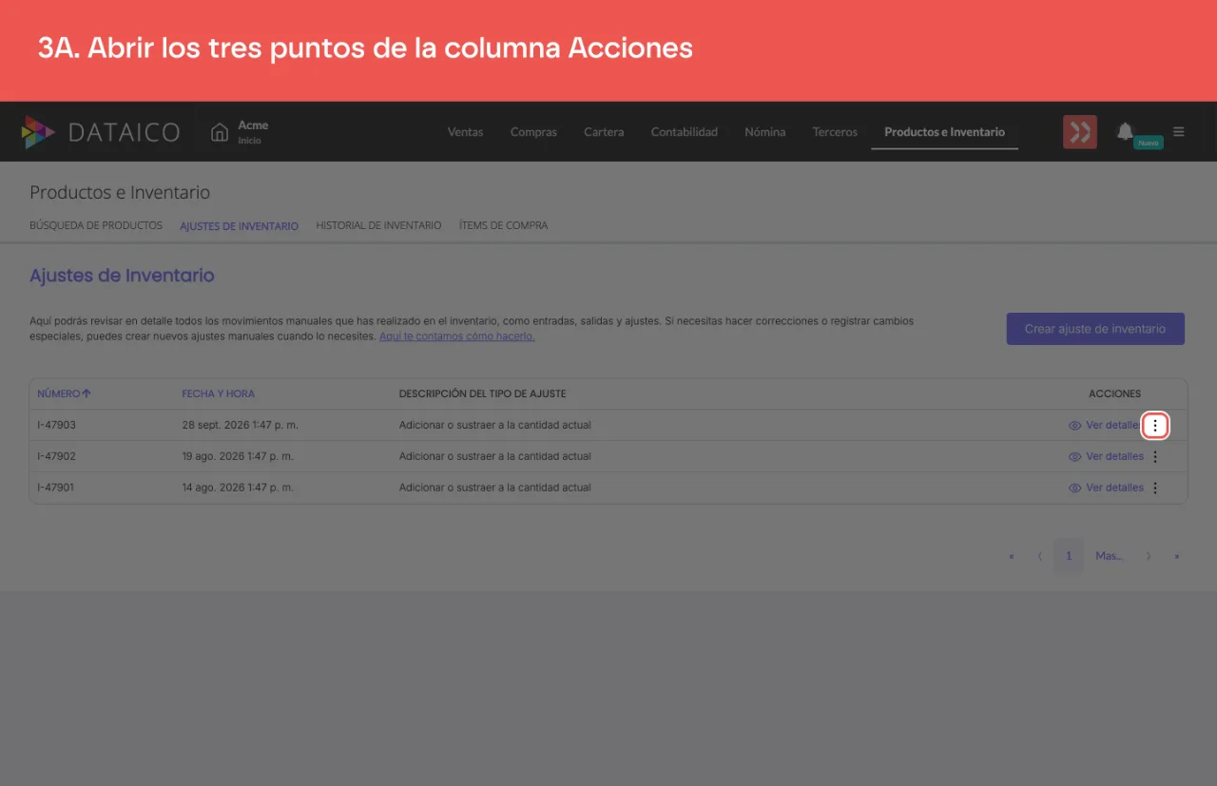Switch to Búsqueda de Productos tab
This screenshot has height=786, width=1217.
tap(96, 225)
